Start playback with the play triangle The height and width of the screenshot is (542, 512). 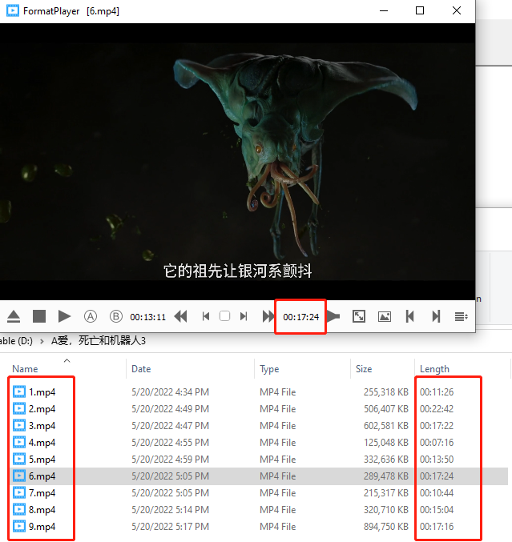64,316
